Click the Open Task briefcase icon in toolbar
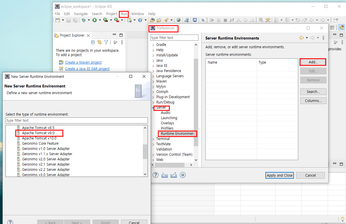The height and width of the screenshot is (224, 346). [x=159, y=20]
